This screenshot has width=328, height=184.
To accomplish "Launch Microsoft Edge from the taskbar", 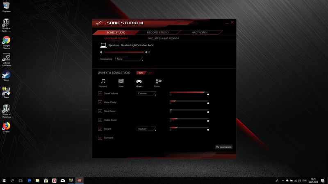I will point(29,181).
